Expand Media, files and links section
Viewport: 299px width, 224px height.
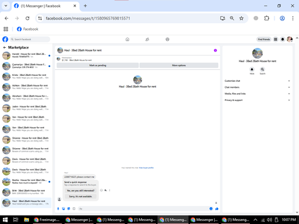(x=257, y=94)
